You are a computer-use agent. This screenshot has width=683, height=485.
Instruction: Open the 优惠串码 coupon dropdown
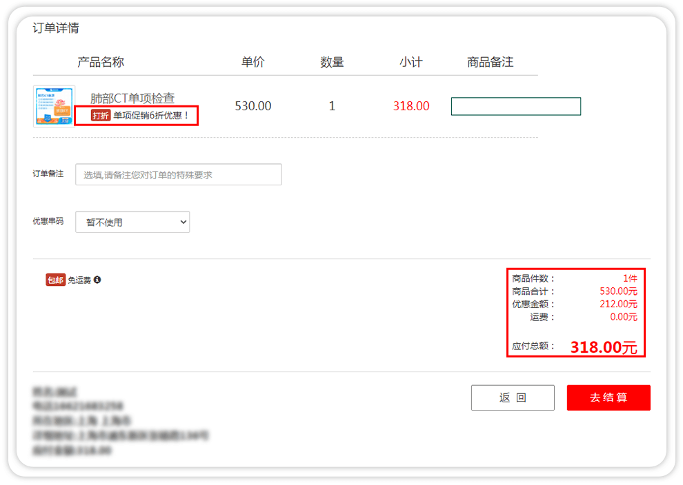[x=132, y=222]
